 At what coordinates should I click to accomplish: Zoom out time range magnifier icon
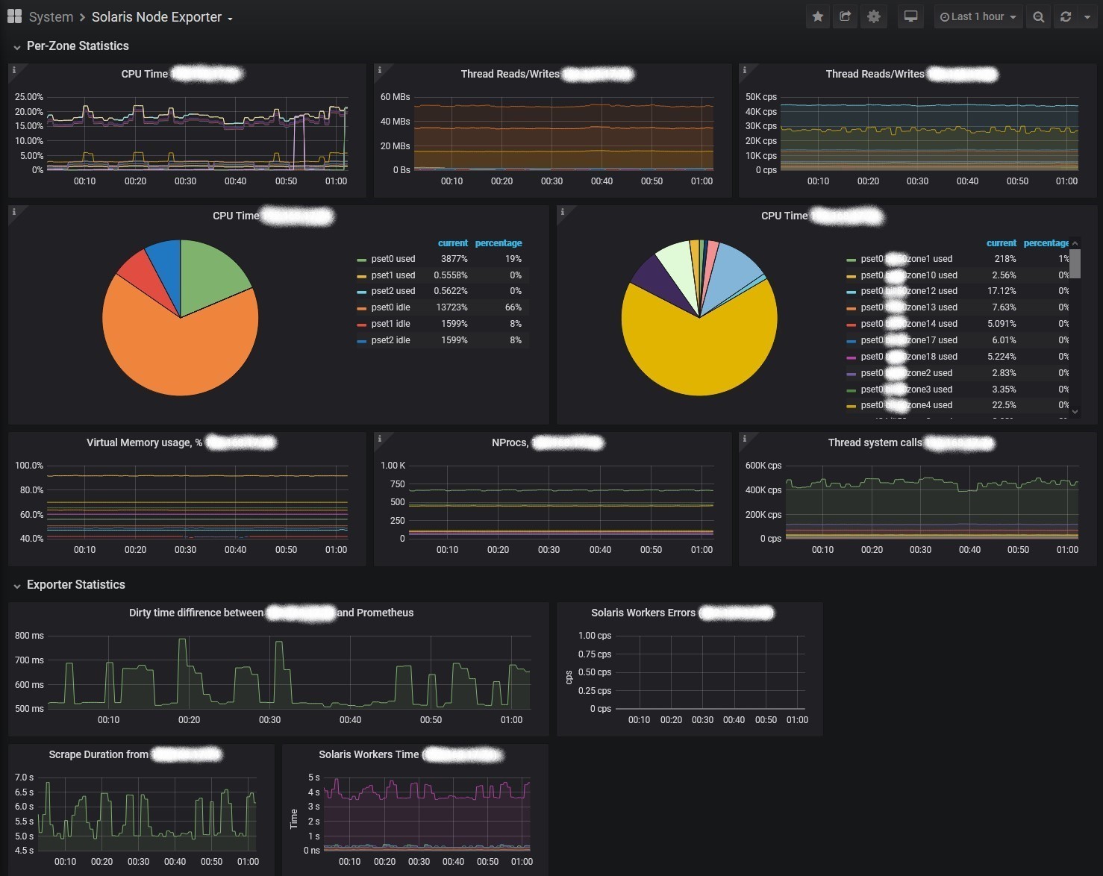pos(1038,16)
